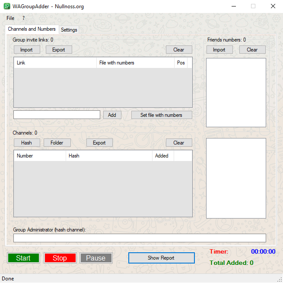Switch to the Settings tab

click(x=69, y=30)
